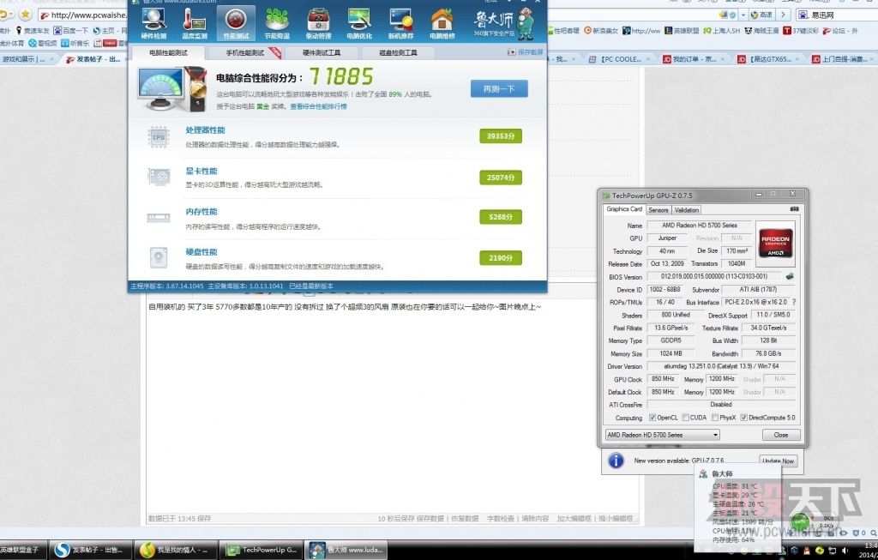This screenshot has height=560, width=878.
Task: Click the Close button in GPU-Z
Action: pos(780,435)
